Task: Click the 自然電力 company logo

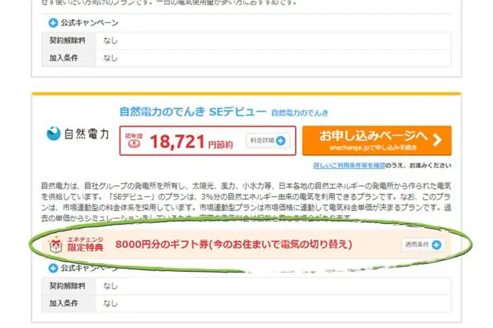Action: [77, 135]
